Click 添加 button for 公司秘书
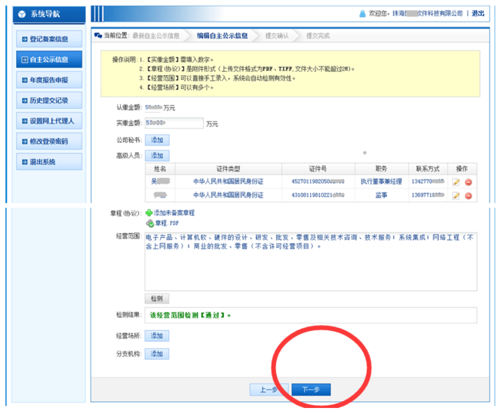 [157, 140]
